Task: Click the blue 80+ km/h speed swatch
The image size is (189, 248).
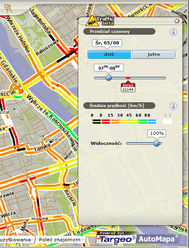Action: tap(152, 122)
